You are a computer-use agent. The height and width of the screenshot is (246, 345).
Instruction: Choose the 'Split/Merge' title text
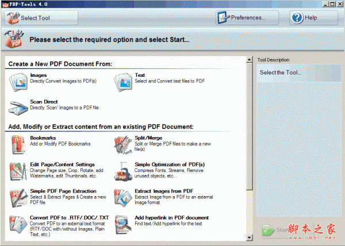click(x=148, y=138)
